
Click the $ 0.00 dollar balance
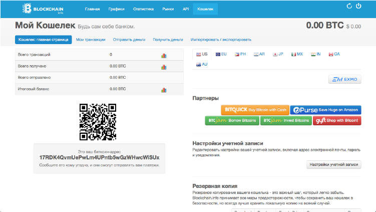pos(353,27)
